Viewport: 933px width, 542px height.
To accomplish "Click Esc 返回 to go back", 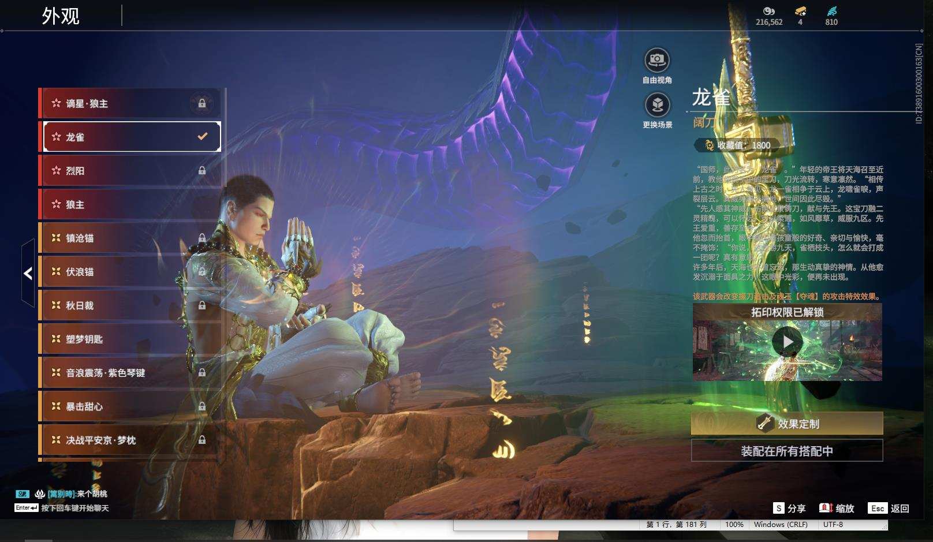I will click(x=889, y=509).
